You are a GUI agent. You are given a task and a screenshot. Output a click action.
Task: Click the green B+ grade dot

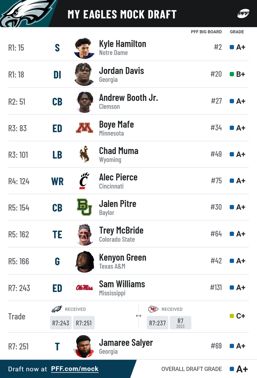click(232, 74)
